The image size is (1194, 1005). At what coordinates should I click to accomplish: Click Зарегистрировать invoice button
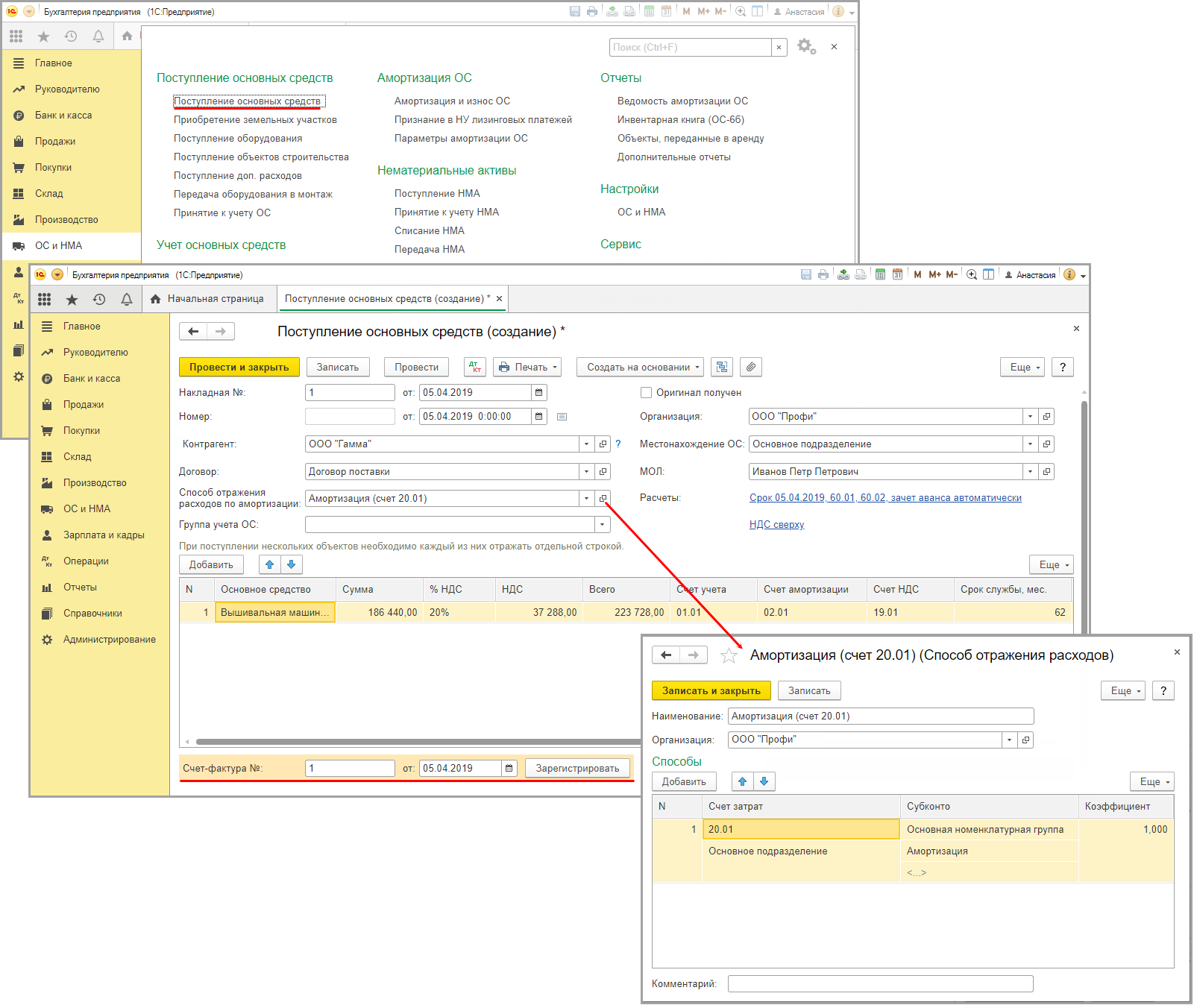click(577, 768)
